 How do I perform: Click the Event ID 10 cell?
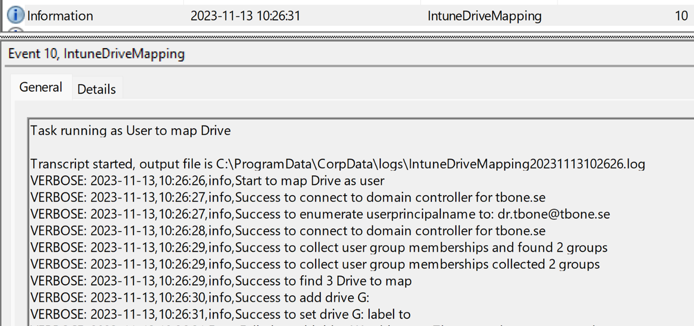click(x=681, y=16)
